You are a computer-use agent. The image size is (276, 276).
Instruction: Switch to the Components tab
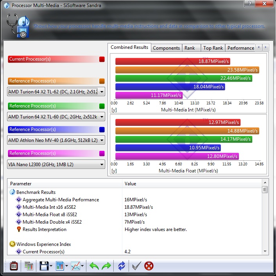point(166,48)
